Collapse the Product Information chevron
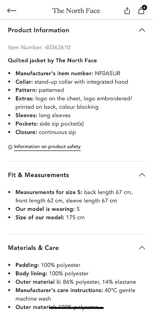This screenshot has width=153, height=312. [x=142, y=30]
